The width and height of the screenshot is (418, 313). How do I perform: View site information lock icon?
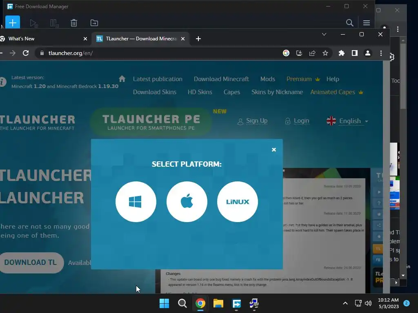click(42, 53)
